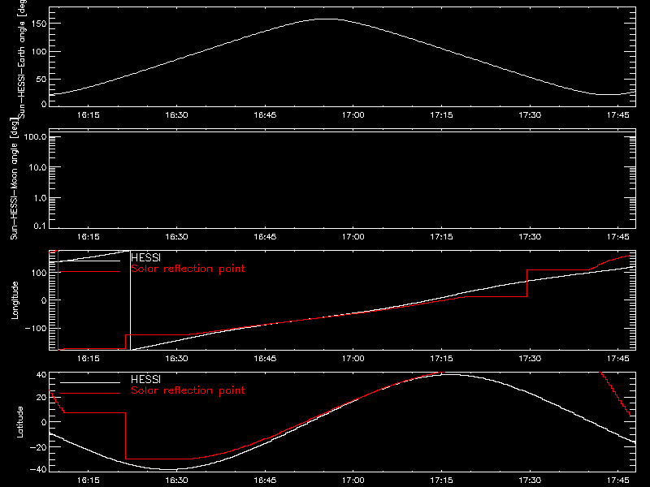Viewport: 650px width, 487px height.
Task: Select the 10.0 tick on Moon angle plot
Action: tap(37, 167)
